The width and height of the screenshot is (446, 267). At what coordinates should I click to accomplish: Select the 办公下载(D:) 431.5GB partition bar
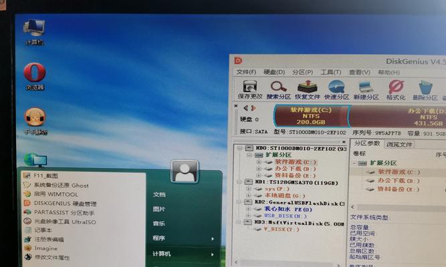tap(399, 117)
